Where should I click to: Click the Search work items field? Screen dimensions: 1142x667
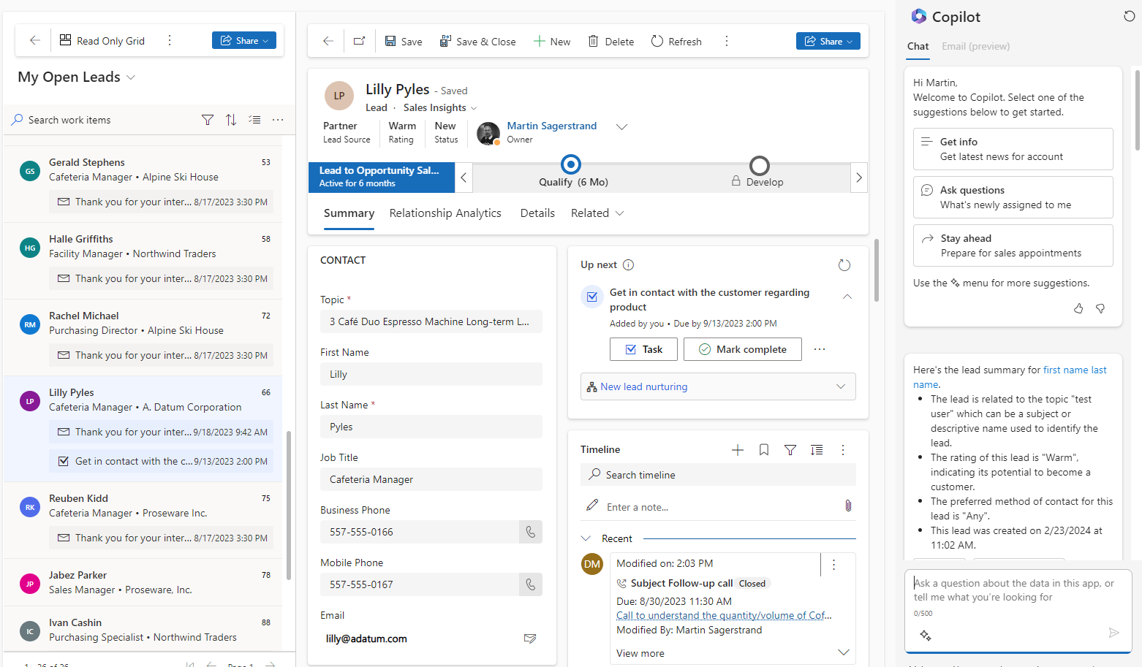(102, 120)
